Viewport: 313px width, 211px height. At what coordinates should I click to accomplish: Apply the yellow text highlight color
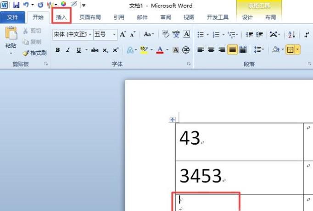pyautogui.click(x=144, y=50)
